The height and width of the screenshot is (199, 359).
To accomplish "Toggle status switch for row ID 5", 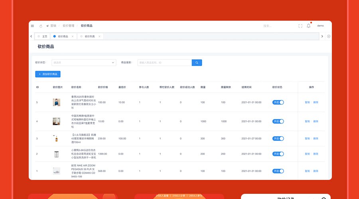I will pyautogui.click(x=278, y=102).
